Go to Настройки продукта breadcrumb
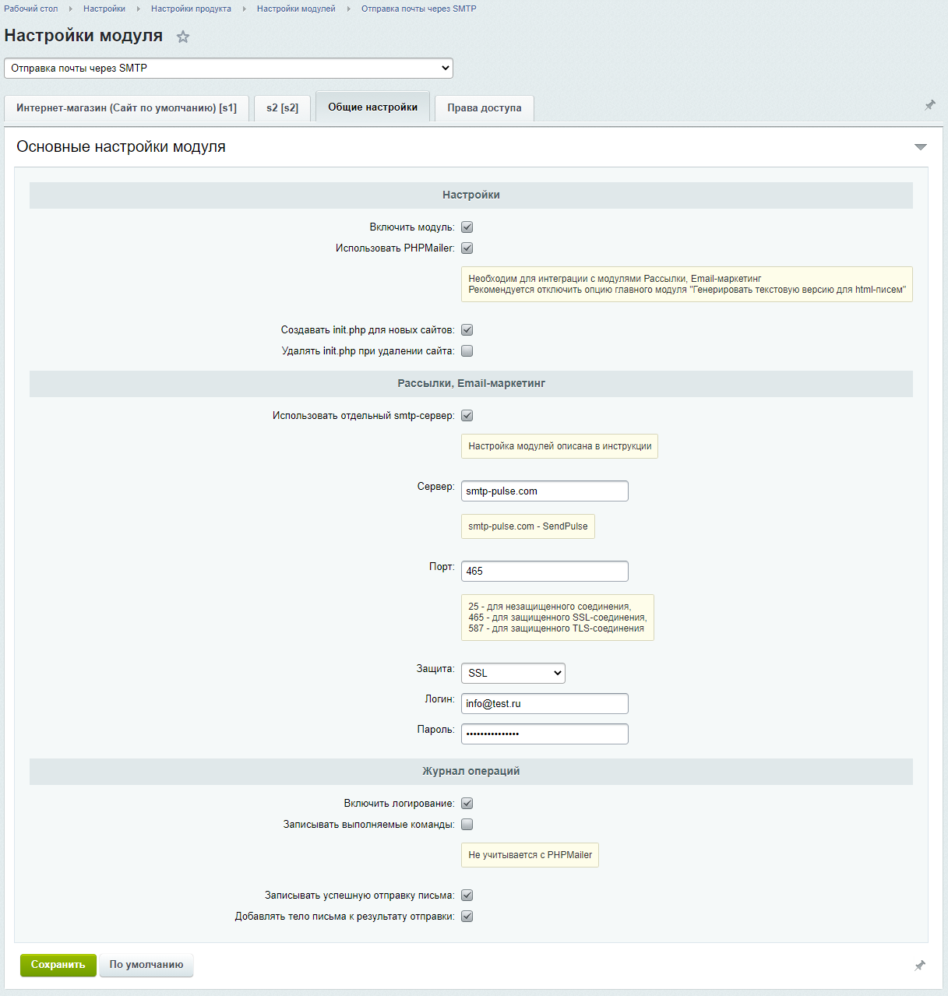Image resolution: width=948 pixels, height=996 pixels. [191, 9]
